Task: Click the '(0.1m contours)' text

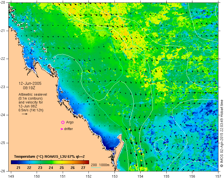Action: [x=31, y=98]
